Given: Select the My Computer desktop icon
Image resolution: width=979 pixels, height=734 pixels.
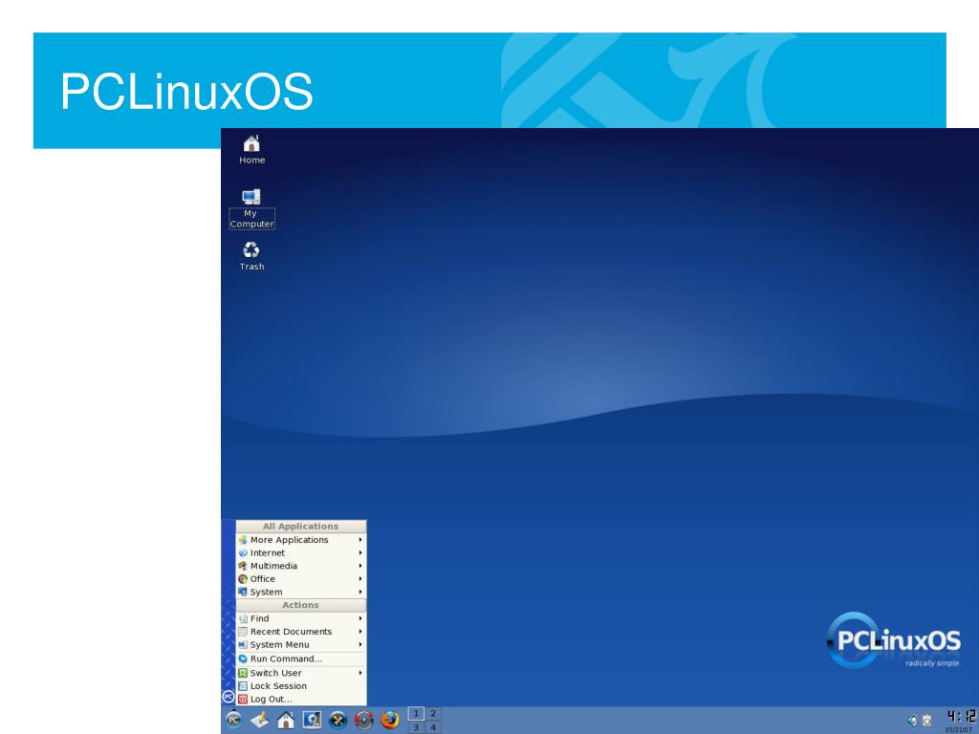Looking at the screenshot, I should 251,208.
